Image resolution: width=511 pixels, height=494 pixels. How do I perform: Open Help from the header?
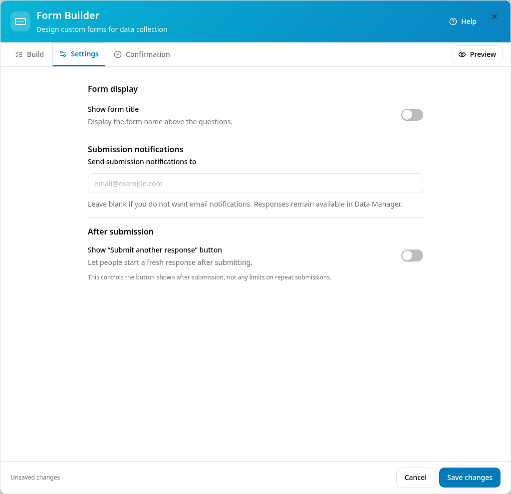(463, 21)
